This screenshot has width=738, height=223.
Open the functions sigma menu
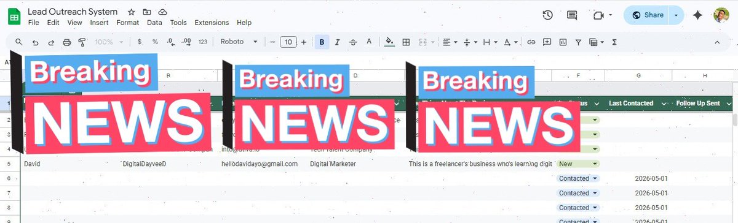pyautogui.click(x=614, y=42)
